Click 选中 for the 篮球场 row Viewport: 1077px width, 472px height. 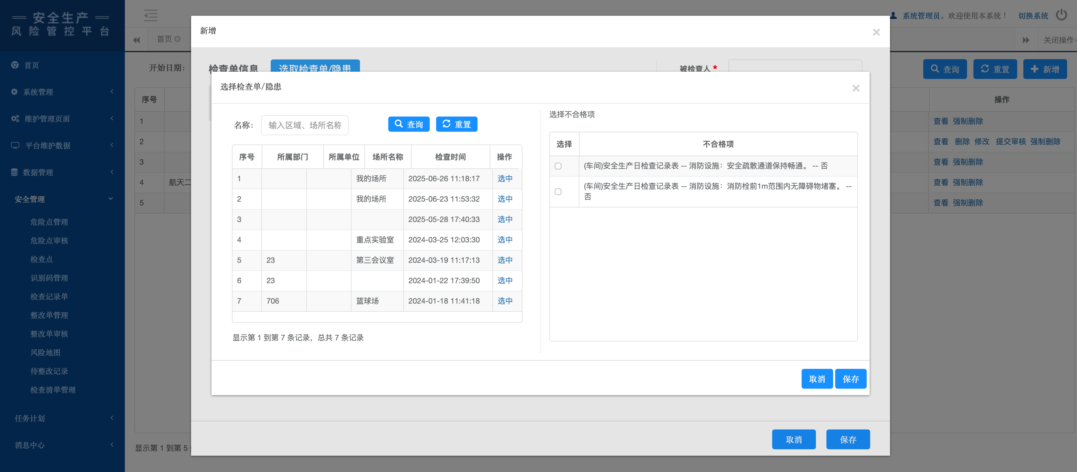pyautogui.click(x=505, y=301)
